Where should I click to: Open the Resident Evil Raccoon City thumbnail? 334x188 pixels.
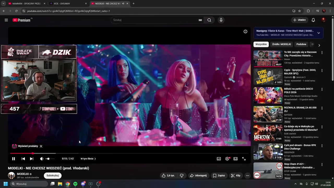(x=268, y=58)
